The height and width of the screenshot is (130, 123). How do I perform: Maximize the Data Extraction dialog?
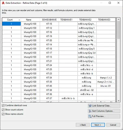(110, 3)
